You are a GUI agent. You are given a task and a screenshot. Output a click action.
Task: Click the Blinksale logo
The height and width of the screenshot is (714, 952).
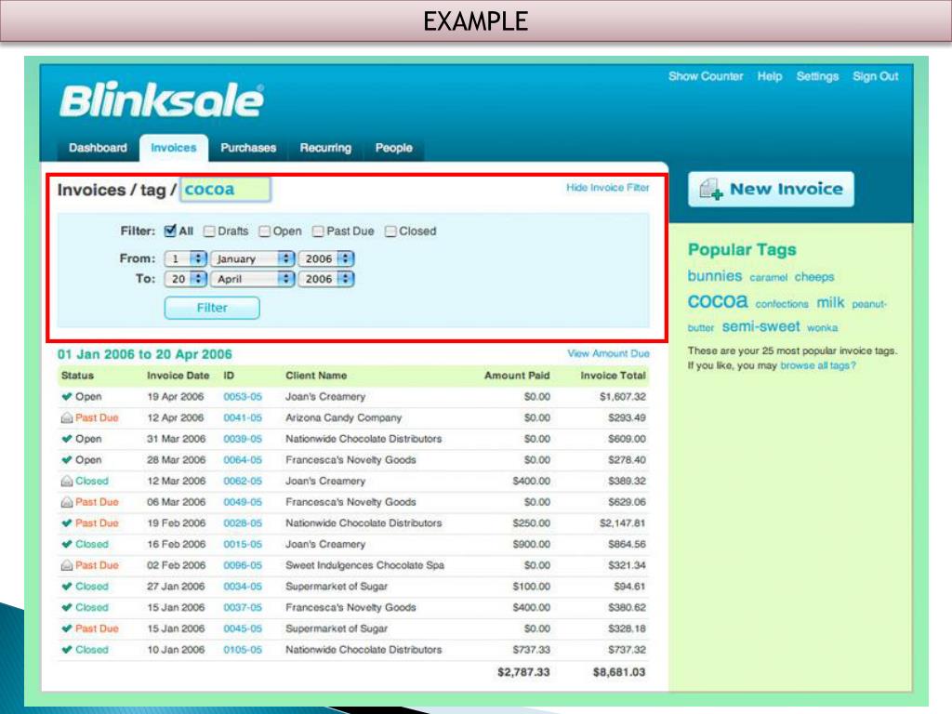(162, 100)
